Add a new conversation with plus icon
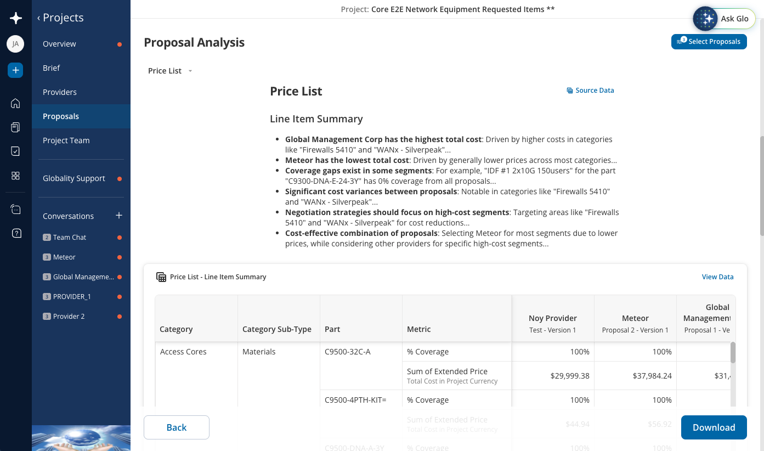The image size is (764, 451). [119, 216]
